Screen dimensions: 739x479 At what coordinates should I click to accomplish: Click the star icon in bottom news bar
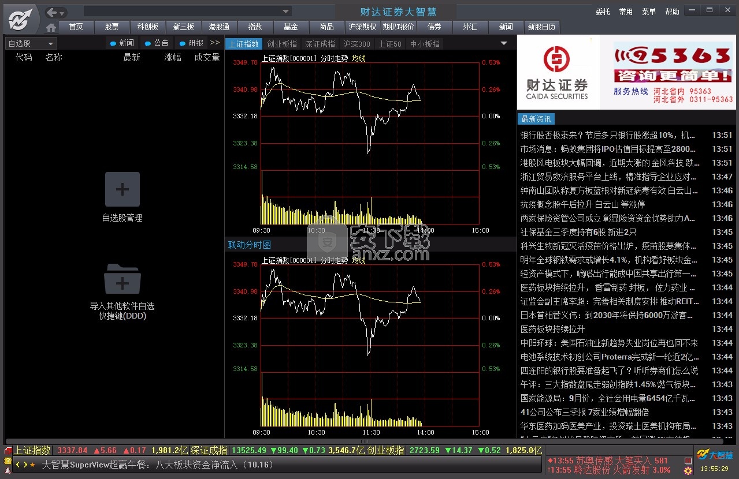pyautogui.click(x=32, y=465)
